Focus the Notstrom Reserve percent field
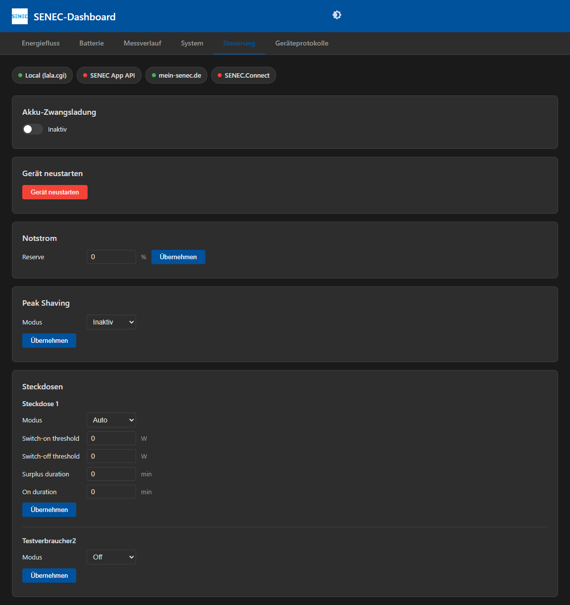Viewport: 570px width, 605px height. click(x=111, y=257)
